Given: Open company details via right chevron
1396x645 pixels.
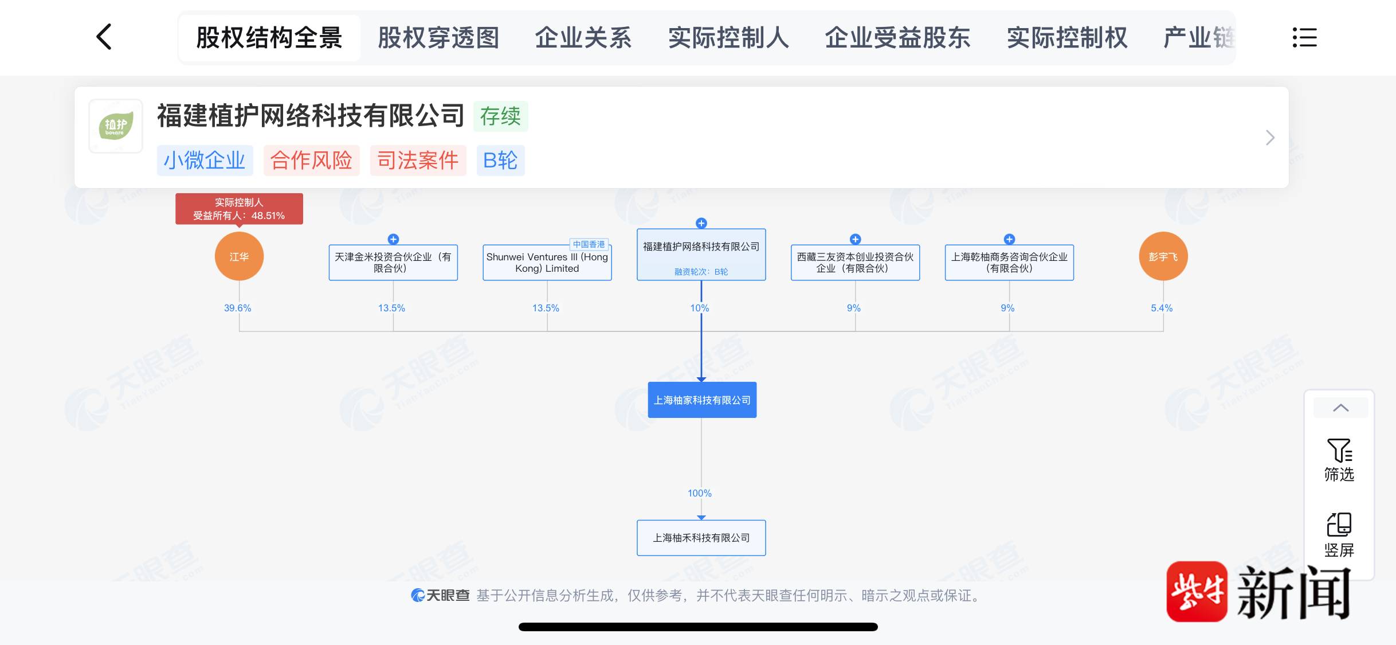Looking at the screenshot, I should pyautogui.click(x=1270, y=138).
